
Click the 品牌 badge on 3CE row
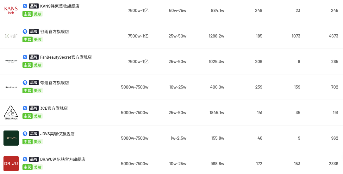pos(34,108)
